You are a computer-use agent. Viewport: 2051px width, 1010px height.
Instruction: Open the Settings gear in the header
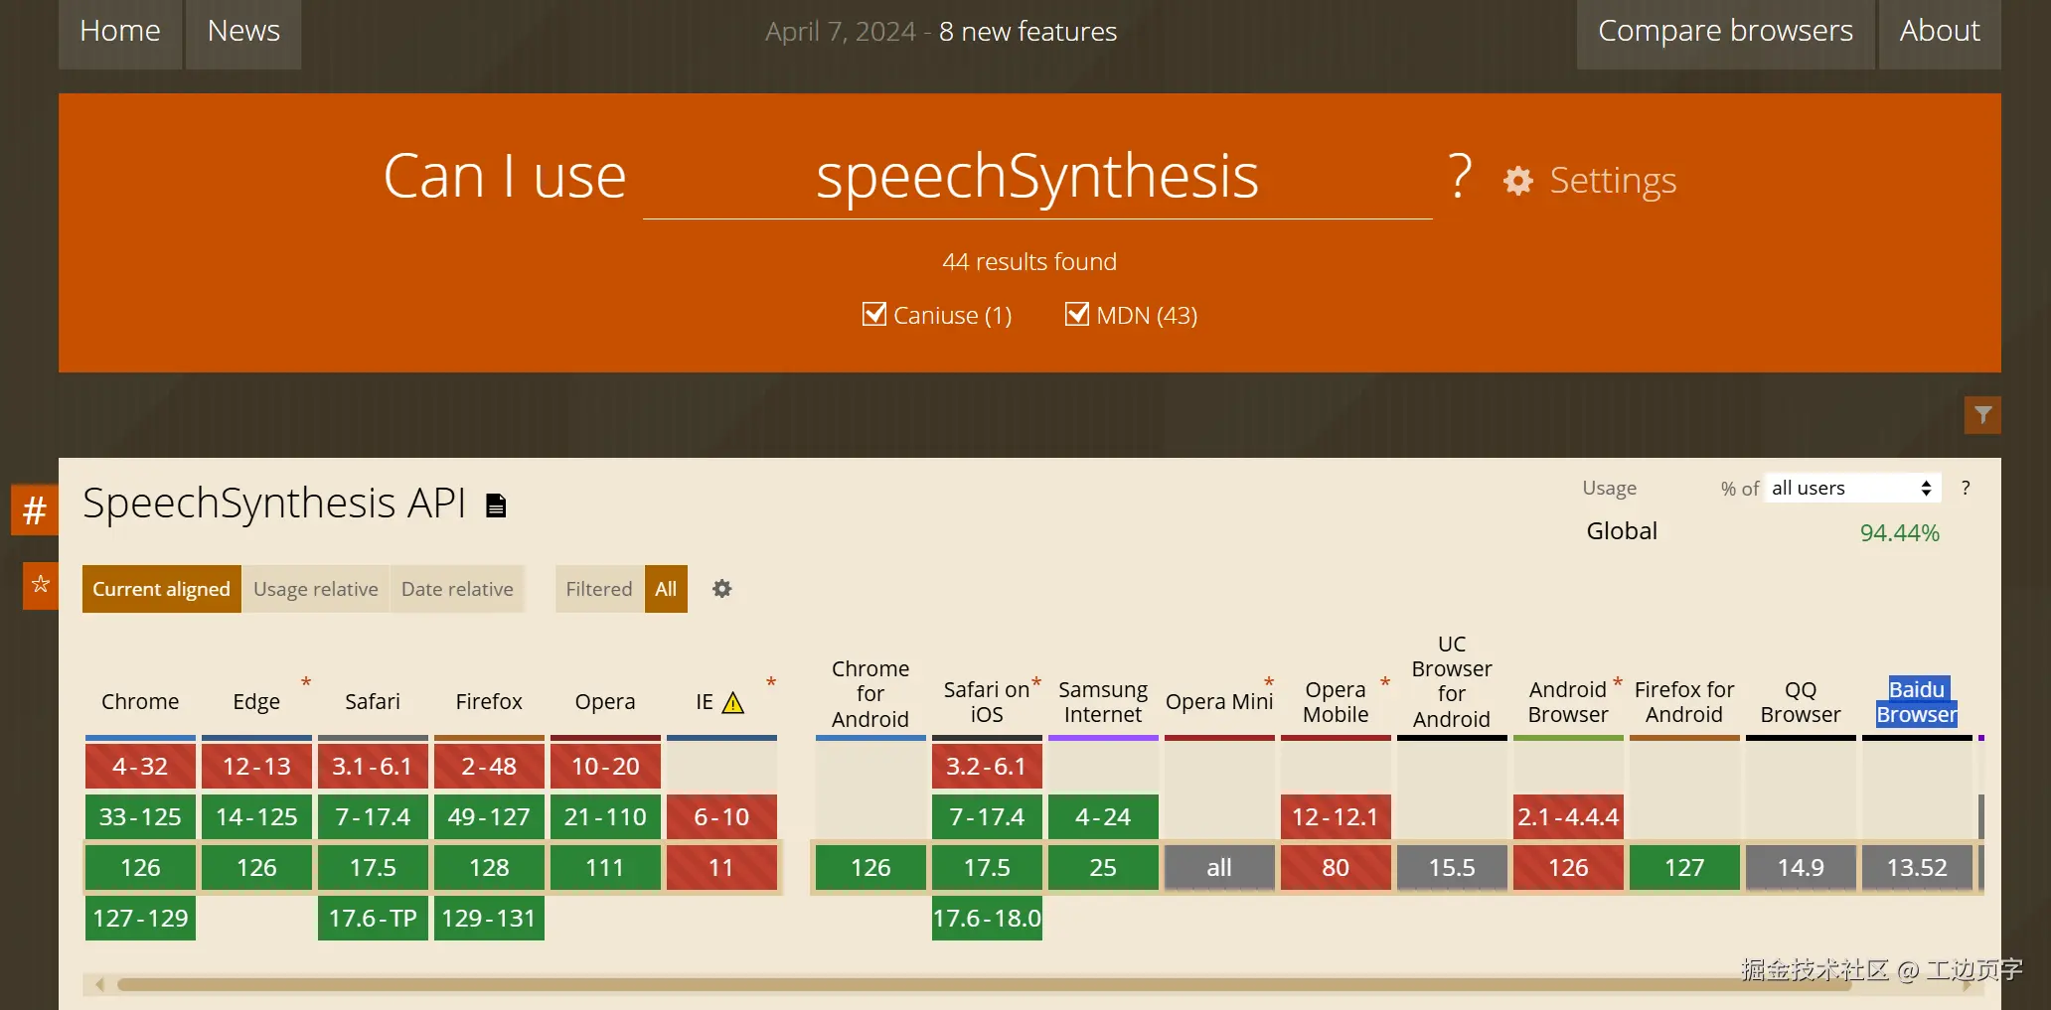point(1518,181)
